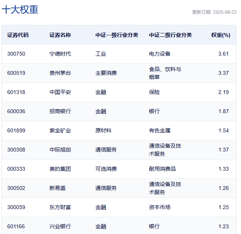241x234 pixels.
Task: Click the 资本市场 industry cell
Action: (160, 207)
